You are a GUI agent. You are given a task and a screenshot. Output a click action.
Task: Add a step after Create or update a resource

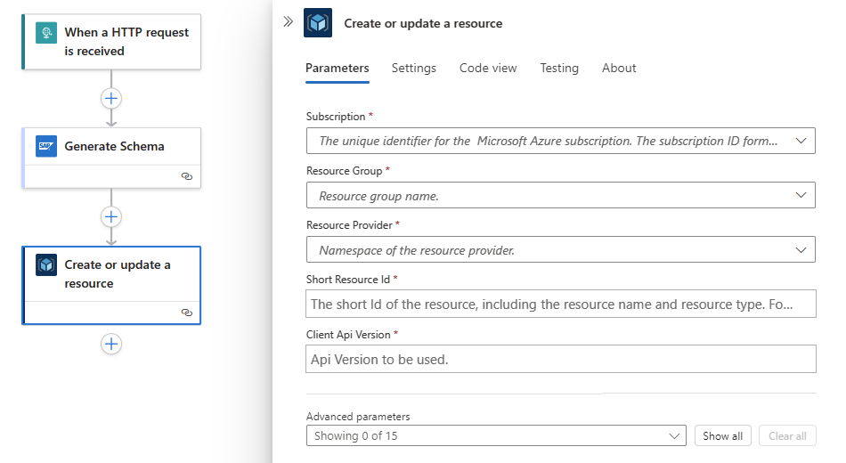coord(111,344)
